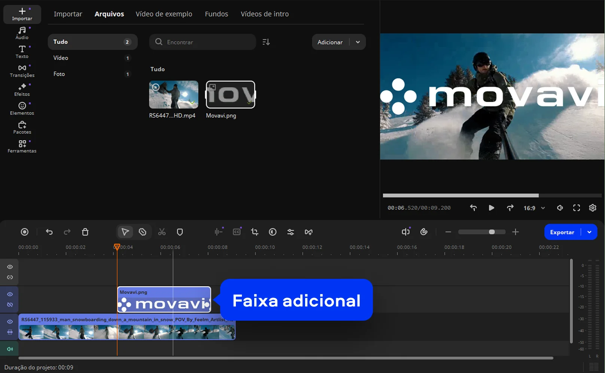The height and width of the screenshot is (373, 605).
Task: Mute the audio track
Action: (10, 349)
